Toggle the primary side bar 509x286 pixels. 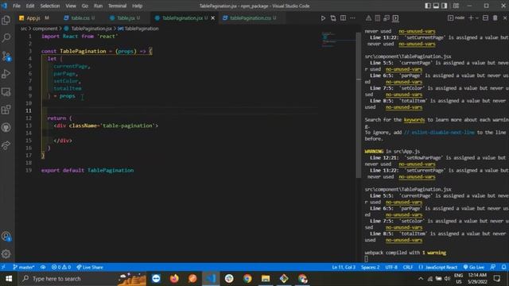click(x=428, y=6)
